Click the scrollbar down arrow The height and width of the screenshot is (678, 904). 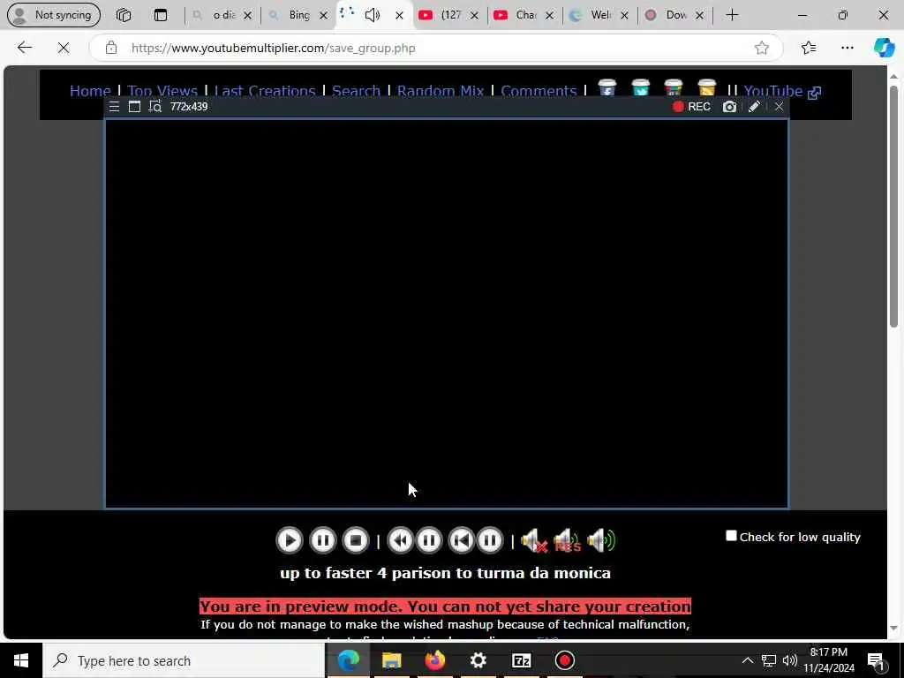click(893, 629)
